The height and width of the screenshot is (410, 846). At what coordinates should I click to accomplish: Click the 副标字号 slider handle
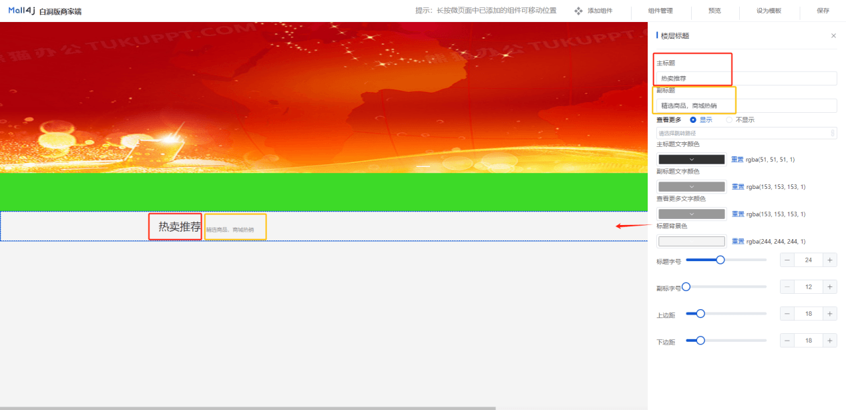pos(686,286)
